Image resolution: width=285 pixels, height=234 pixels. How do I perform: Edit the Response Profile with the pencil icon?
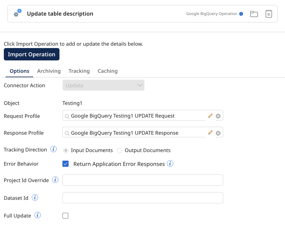point(211,133)
